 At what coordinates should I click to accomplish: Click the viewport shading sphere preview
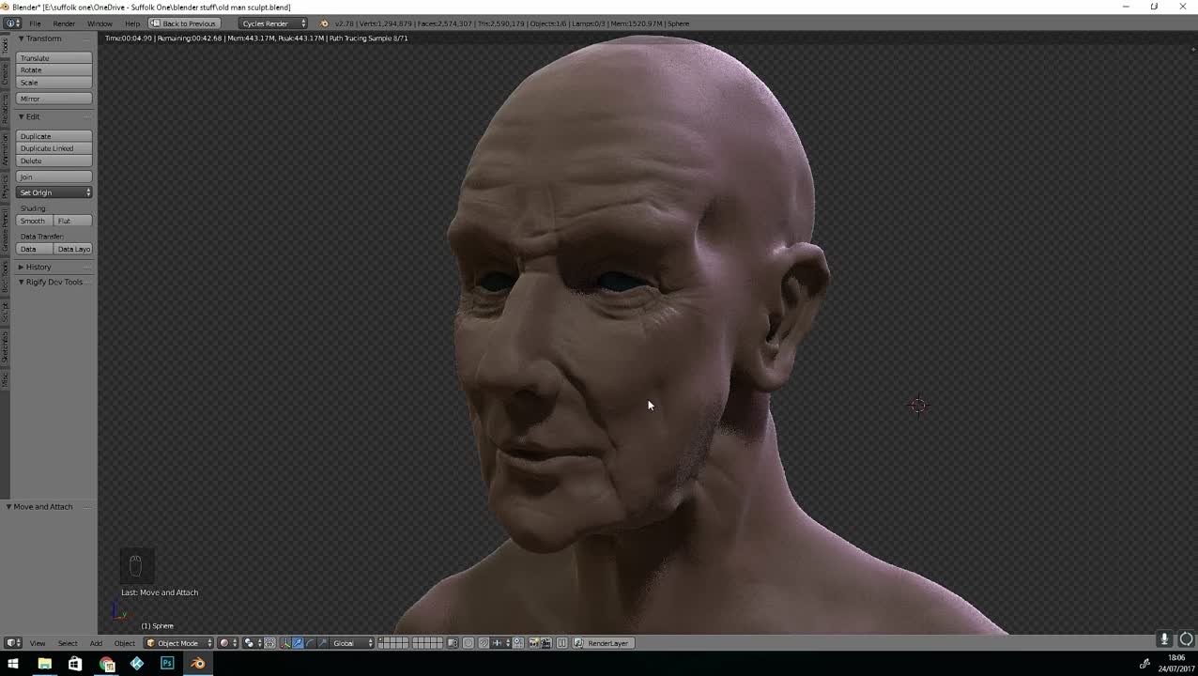(224, 643)
